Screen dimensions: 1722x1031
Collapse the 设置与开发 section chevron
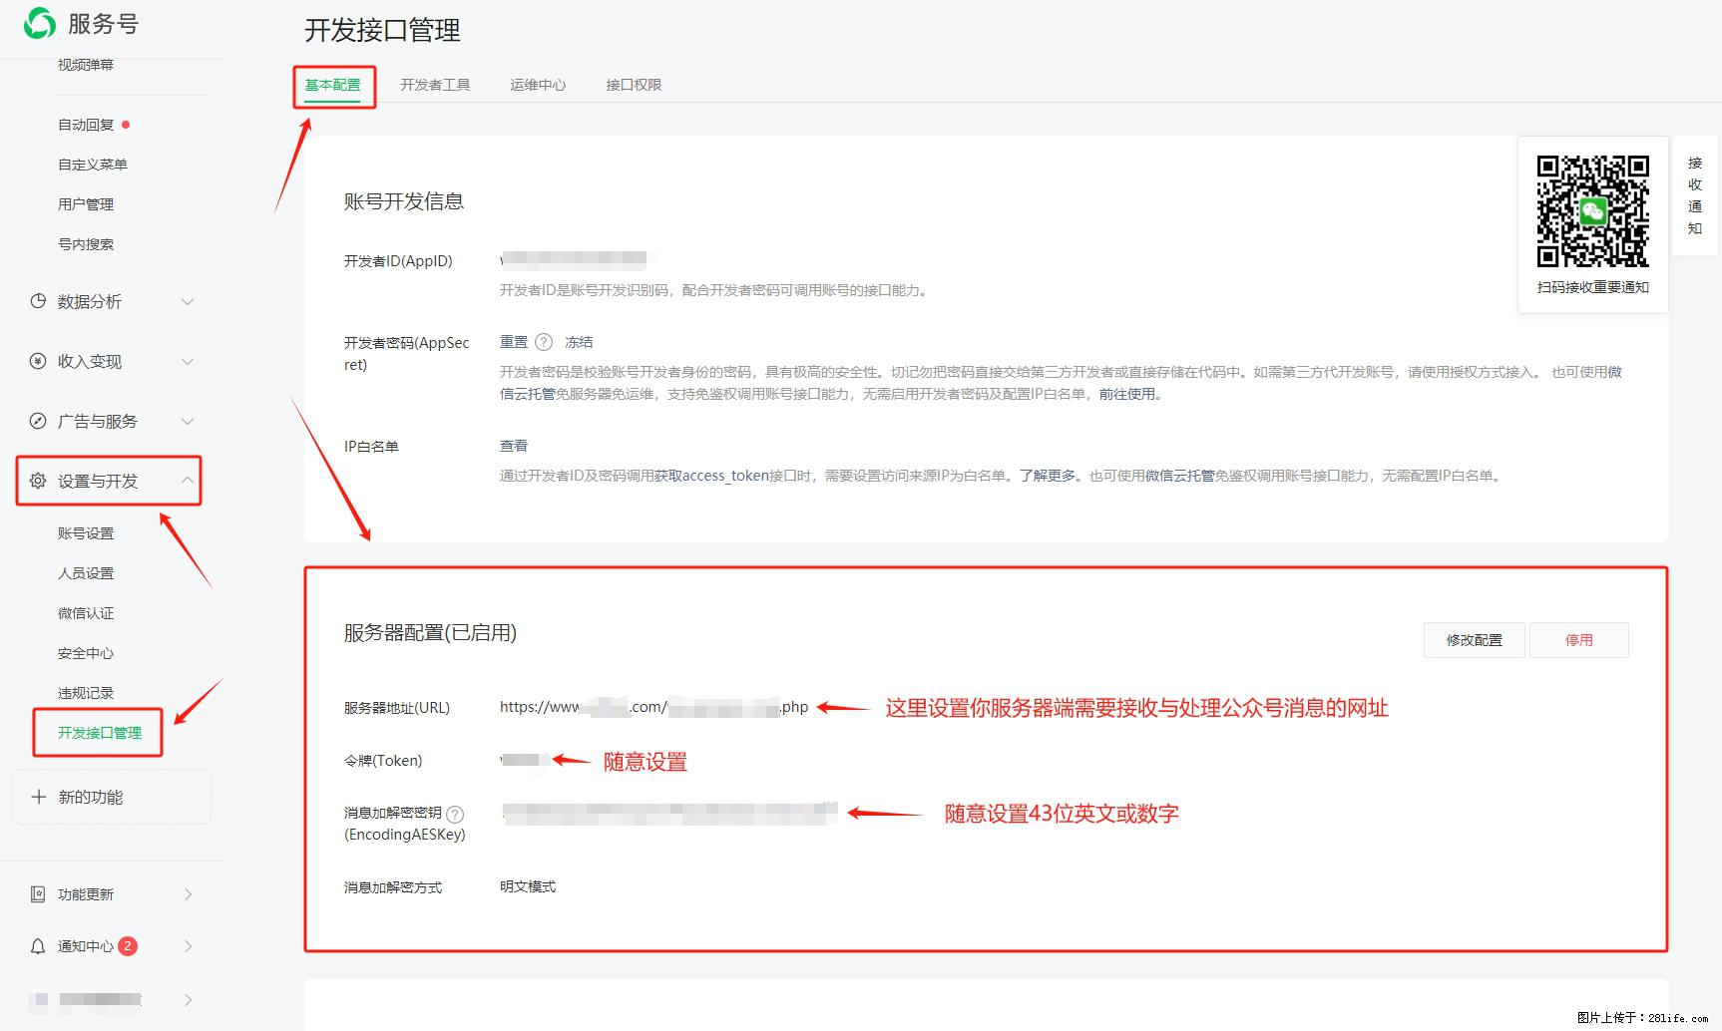tap(187, 480)
